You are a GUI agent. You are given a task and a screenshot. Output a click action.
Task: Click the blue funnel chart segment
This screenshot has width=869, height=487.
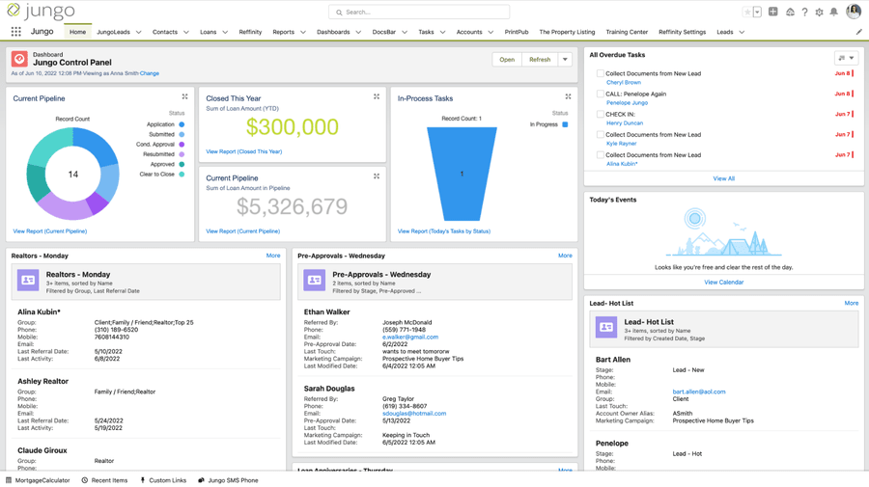click(462, 174)
